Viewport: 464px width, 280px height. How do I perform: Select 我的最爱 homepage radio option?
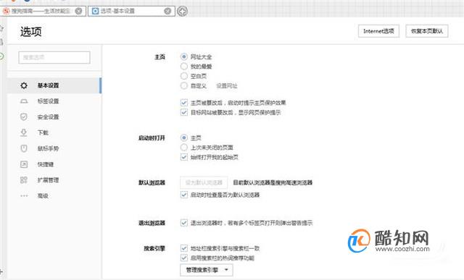tap(183, 66)
